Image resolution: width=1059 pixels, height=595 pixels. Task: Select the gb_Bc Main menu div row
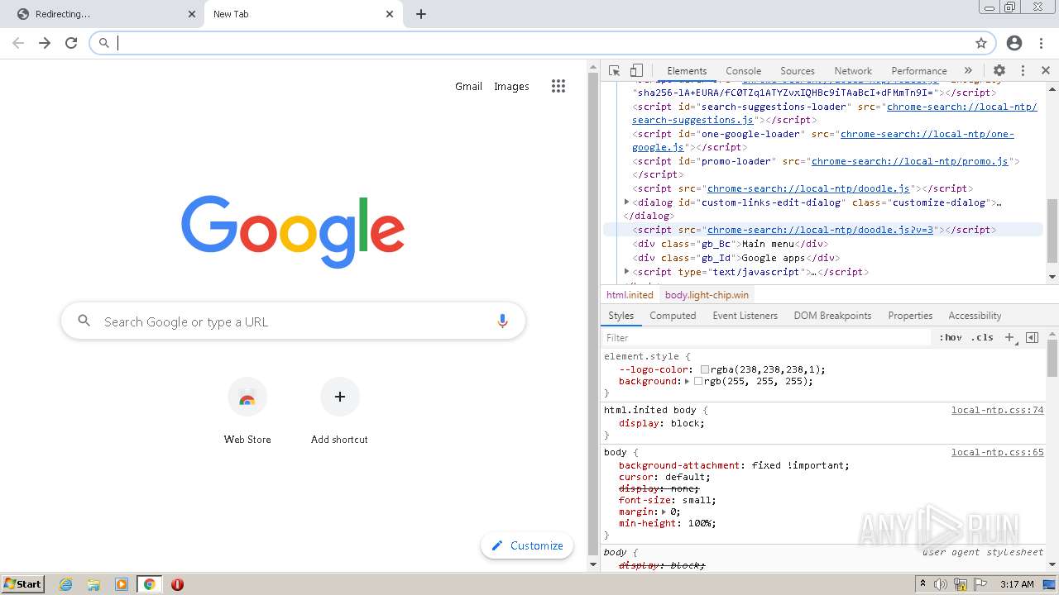click(x=730, y=244)
